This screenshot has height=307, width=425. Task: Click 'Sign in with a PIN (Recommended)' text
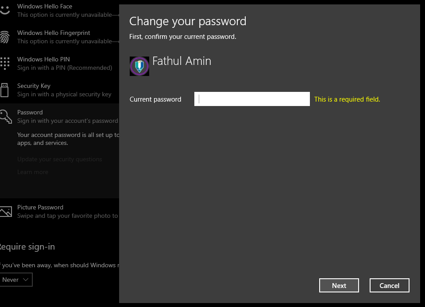coord(65,68)
